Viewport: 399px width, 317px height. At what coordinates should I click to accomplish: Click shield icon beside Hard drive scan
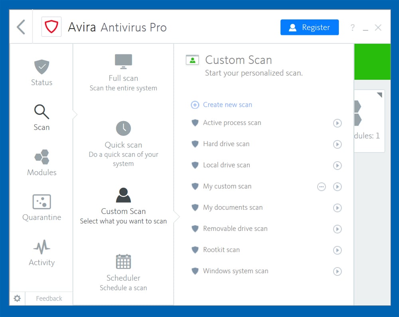point(195,144)
